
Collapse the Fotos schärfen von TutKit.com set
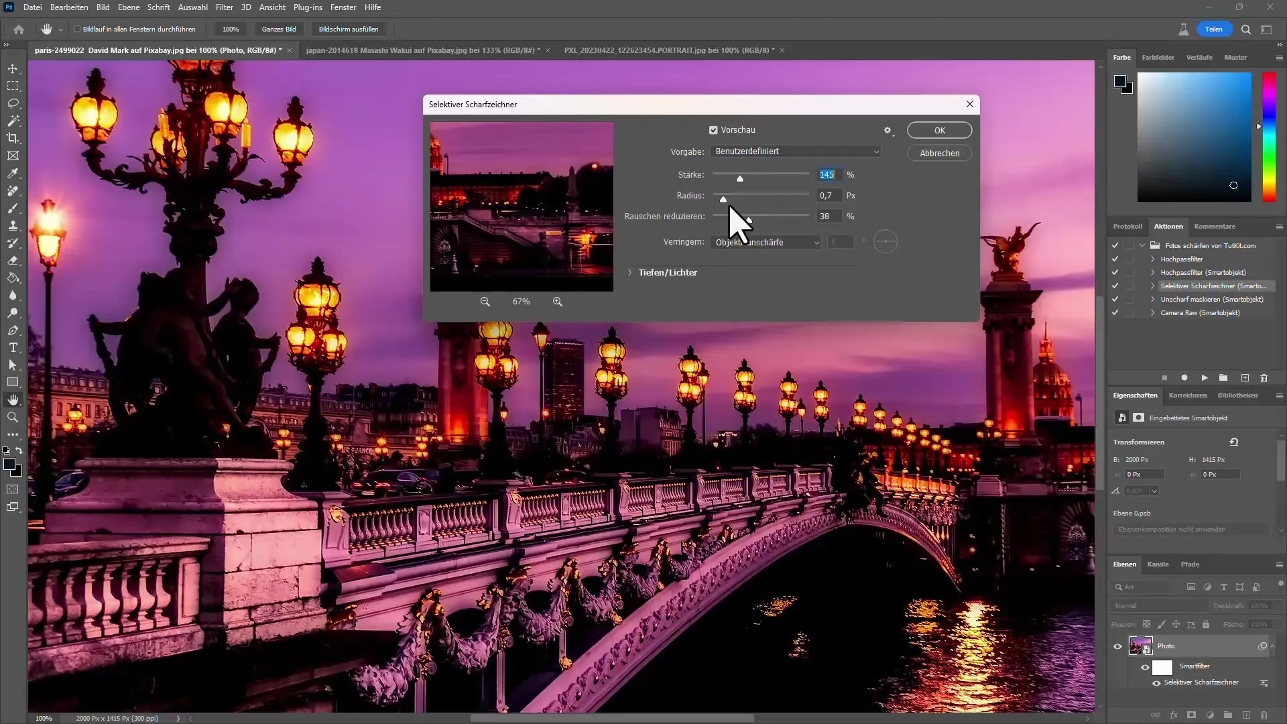click(x=1142, y=246)
